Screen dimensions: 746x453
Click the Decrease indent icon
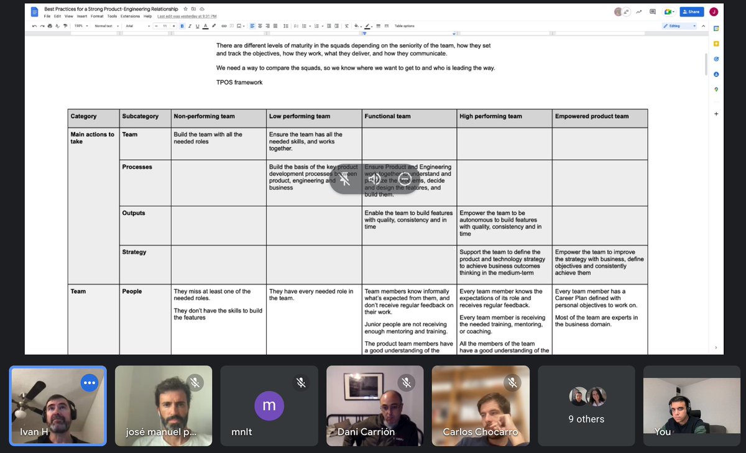click(329, 26)
